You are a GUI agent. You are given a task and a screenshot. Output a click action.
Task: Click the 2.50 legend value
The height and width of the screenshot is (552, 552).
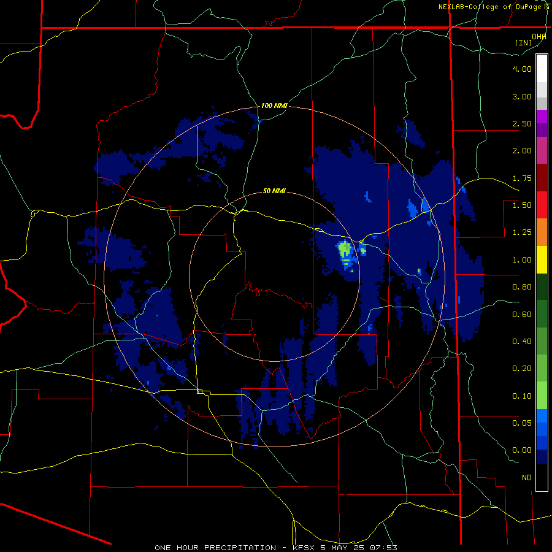(522, 123)
